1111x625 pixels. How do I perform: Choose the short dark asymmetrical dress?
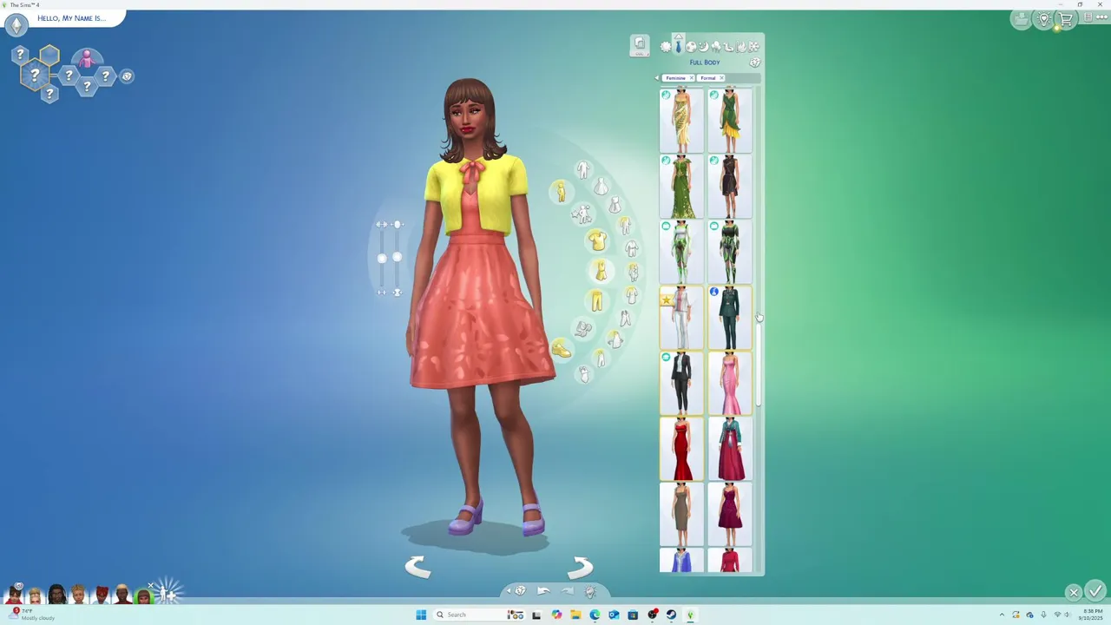(x=730, y=187)
